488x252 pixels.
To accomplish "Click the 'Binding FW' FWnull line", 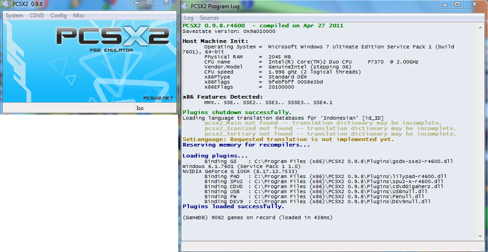I will click(x=314, y=196).
